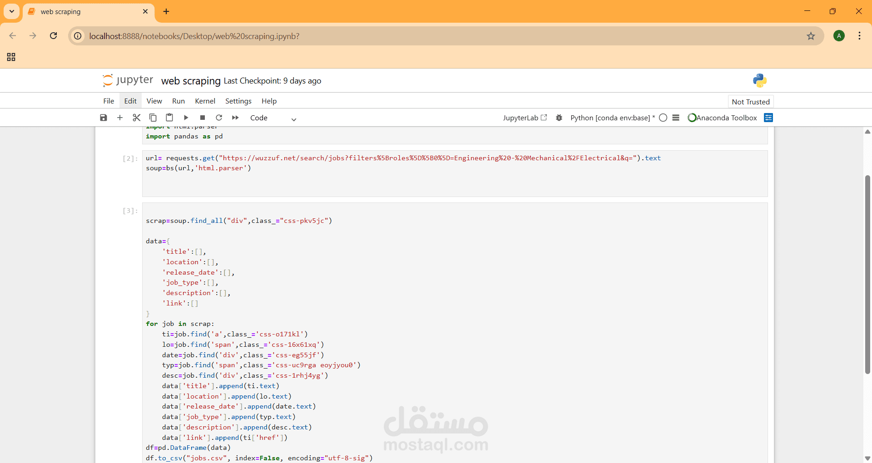Interrupt the kernel with the stop icon
This screenshot has height=463, width=872.
click(x=203, y=118)
